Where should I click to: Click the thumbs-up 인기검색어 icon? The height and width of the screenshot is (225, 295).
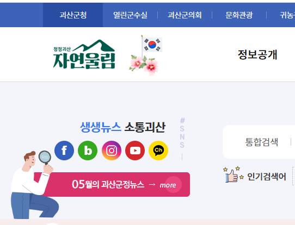pos(233,174)
